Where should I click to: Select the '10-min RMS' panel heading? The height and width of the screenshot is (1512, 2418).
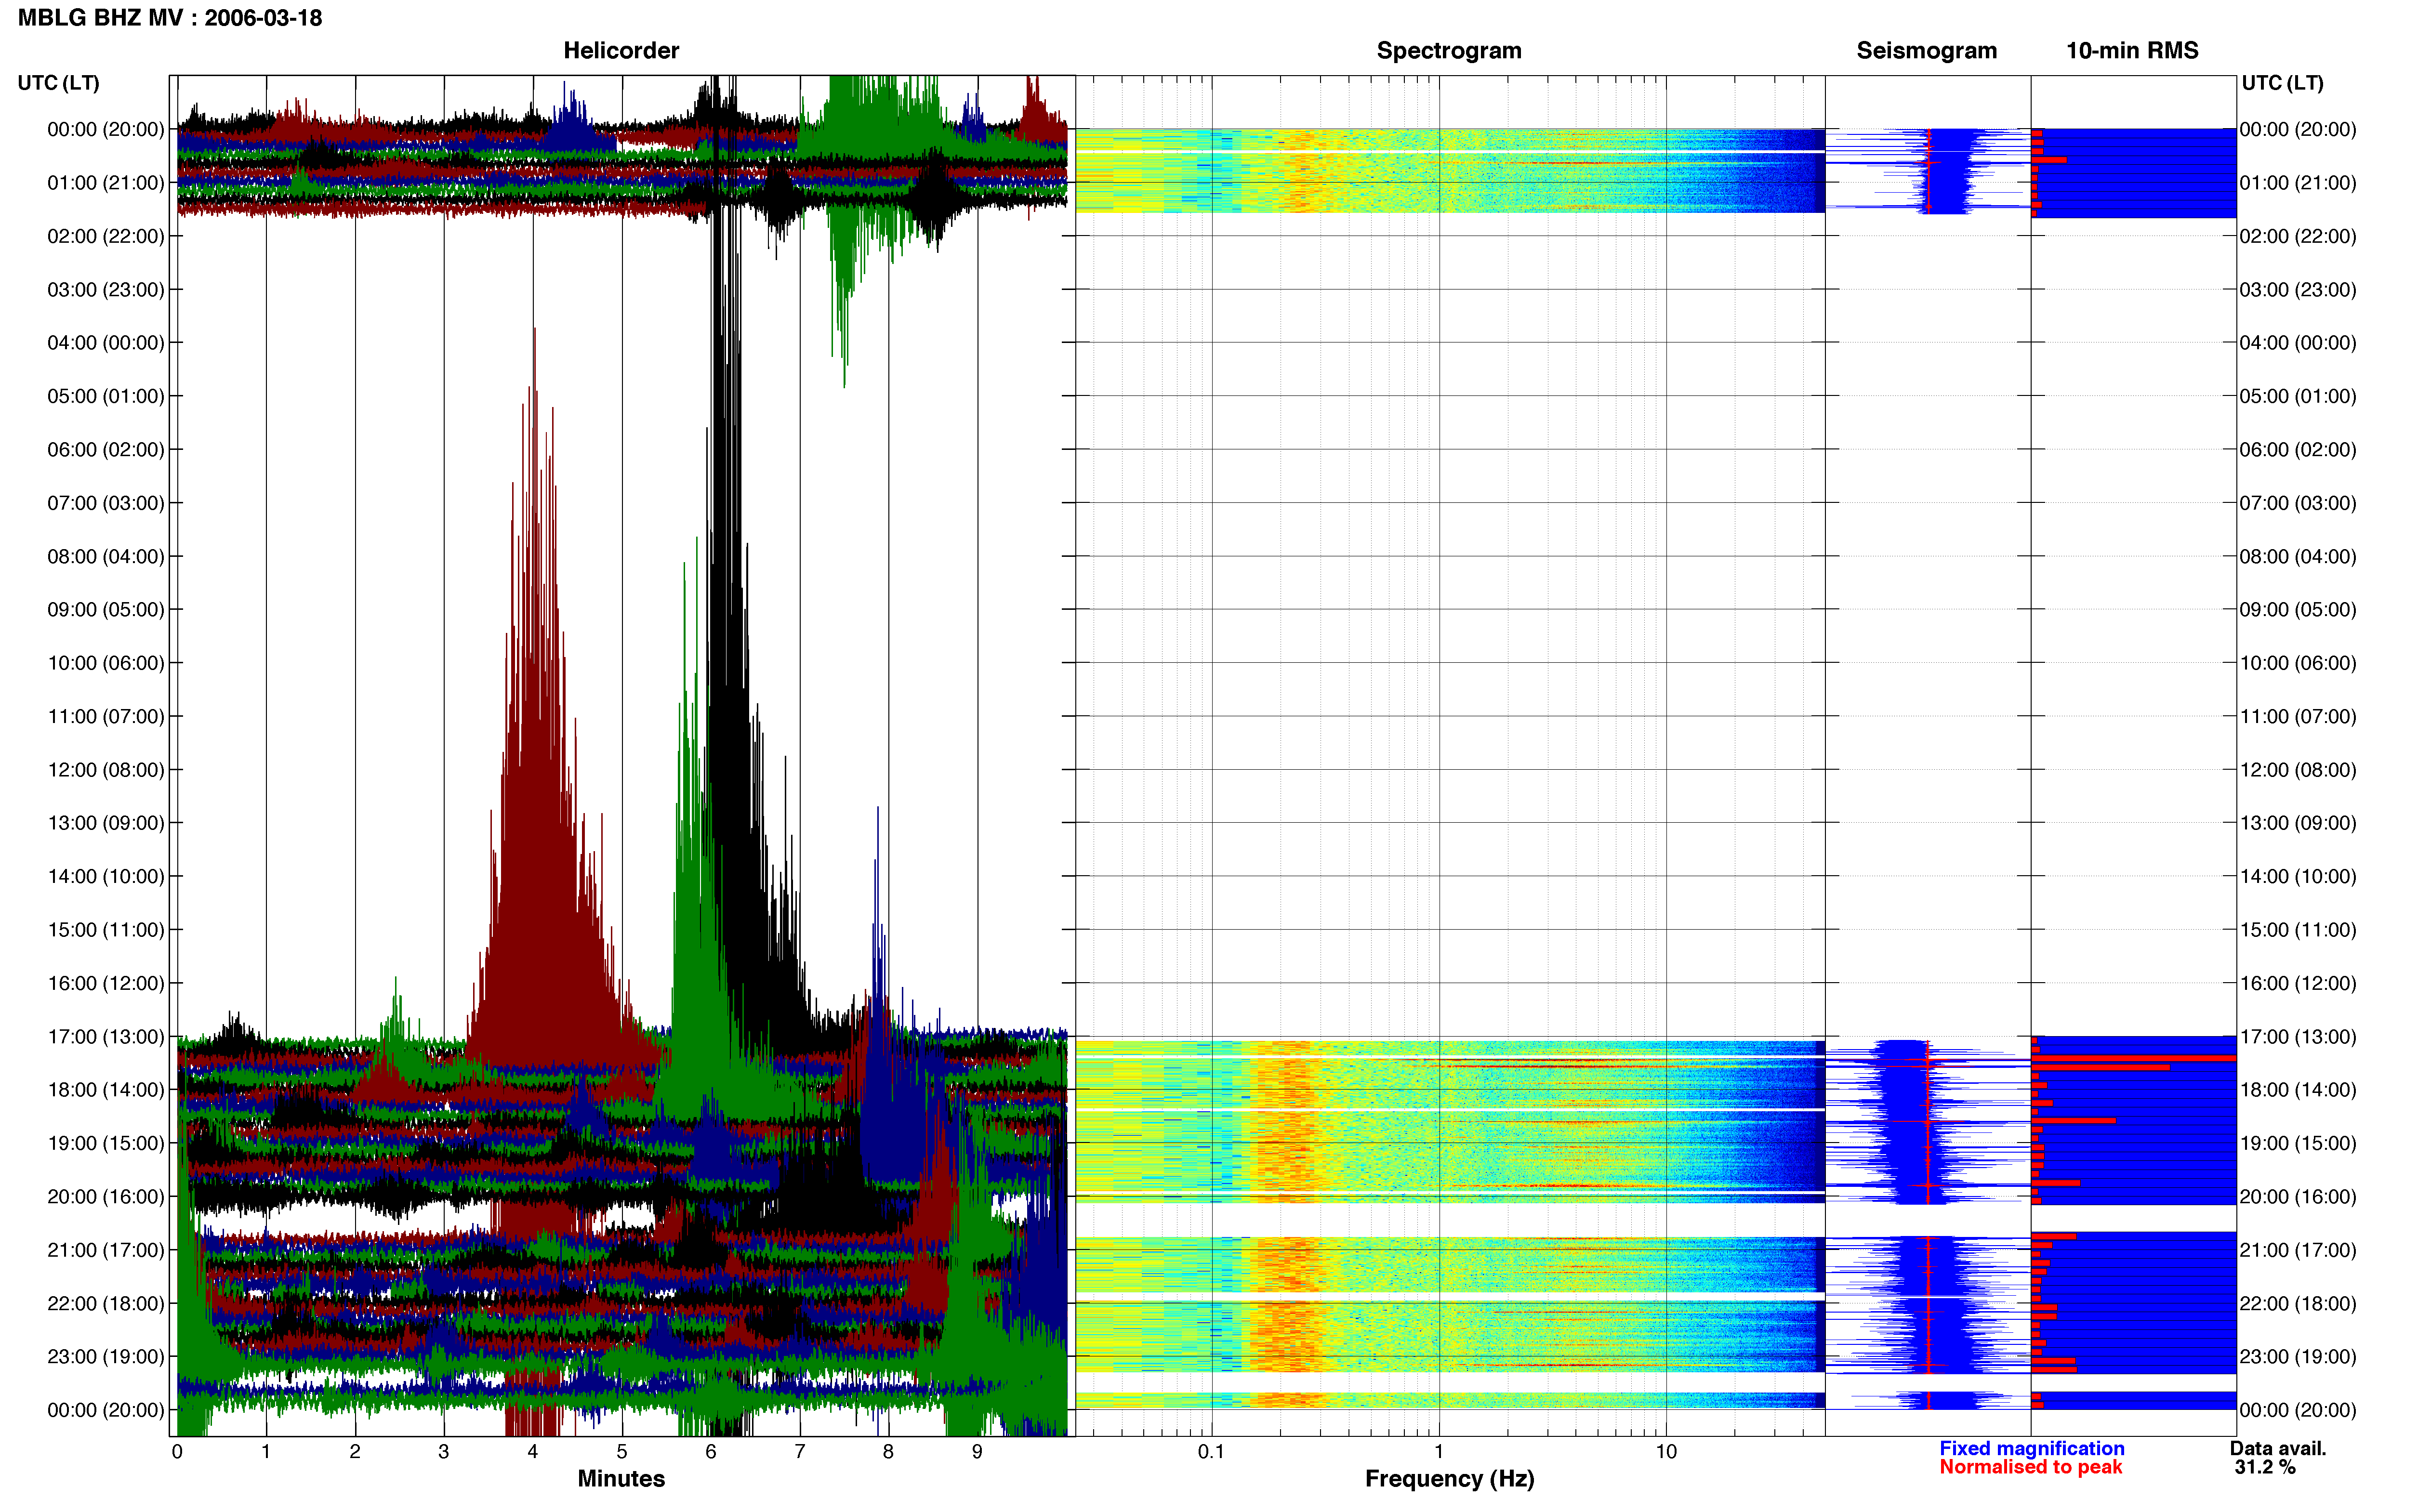2132,50
